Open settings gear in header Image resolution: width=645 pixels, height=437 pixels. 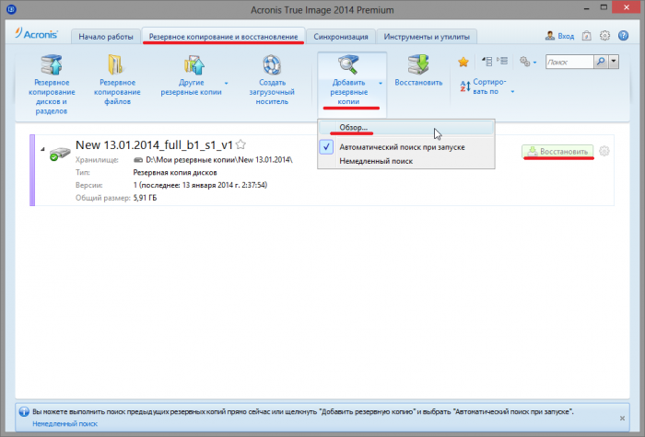[x=604, y=36]
